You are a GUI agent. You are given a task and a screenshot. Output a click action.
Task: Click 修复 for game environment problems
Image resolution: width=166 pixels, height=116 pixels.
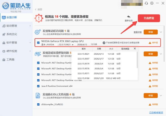coord(151,54)
